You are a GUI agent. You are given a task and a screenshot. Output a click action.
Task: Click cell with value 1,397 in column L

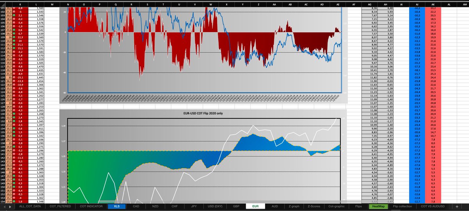click(x=36, y=125)
